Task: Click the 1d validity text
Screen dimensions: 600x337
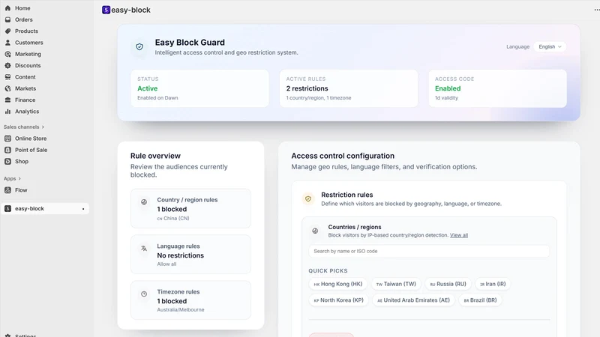Action: pyautogui.click(x=446, y=98)
